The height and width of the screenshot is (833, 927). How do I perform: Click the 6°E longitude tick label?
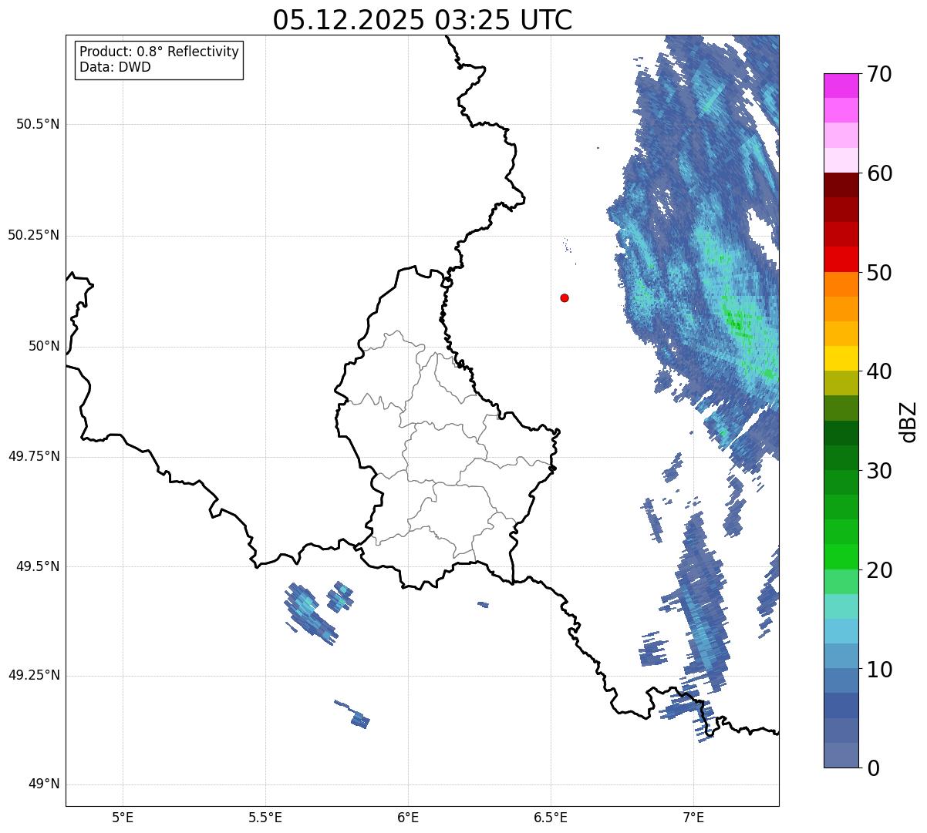pos(408,817)
